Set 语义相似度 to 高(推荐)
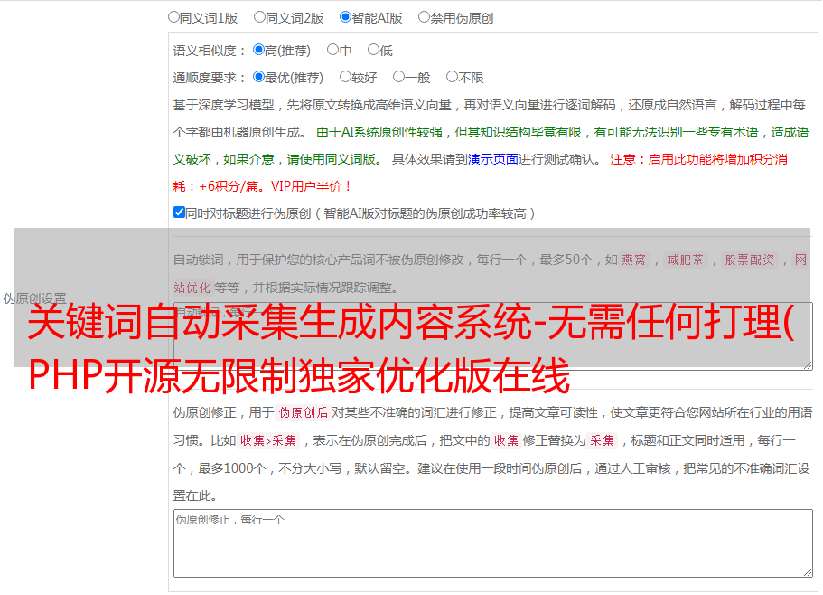The height and width of the screenshot is (595, 823). pos(258,50)
